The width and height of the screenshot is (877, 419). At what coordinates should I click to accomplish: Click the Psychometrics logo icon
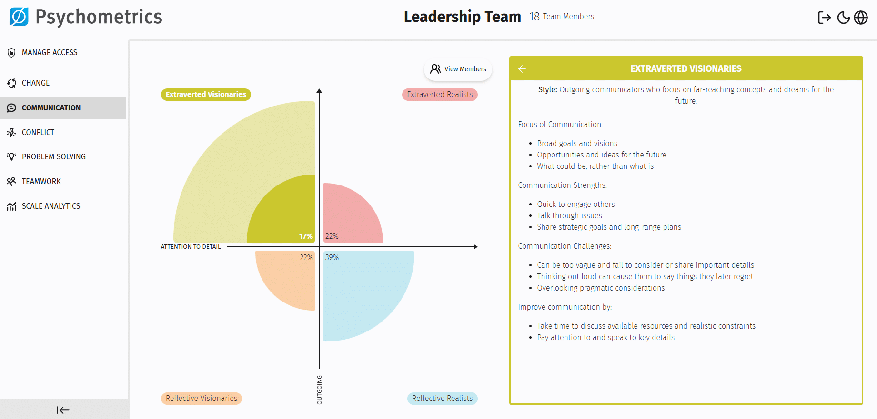pos(19,17)
